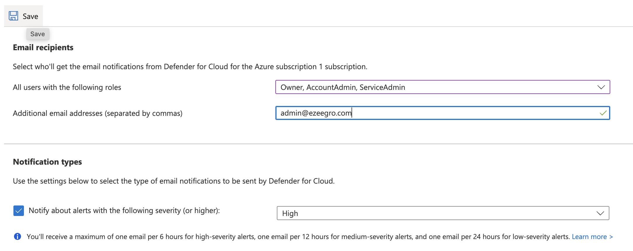Open the roles dropdown showing Owner, AccountAdmin, ServiceAdmin

443,87
